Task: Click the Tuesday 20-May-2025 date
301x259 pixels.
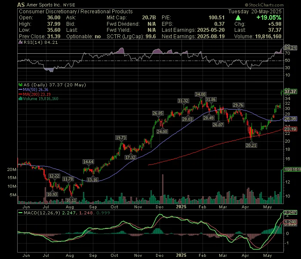Action: pos(255,12)
